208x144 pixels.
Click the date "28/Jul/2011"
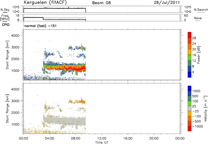[167, 3]
